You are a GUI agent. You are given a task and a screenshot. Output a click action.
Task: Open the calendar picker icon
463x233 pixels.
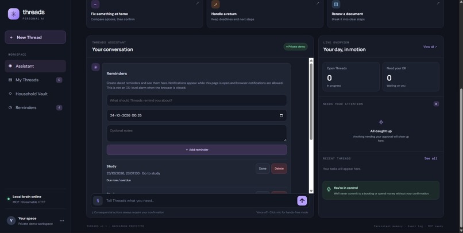[x=281, y=115]
